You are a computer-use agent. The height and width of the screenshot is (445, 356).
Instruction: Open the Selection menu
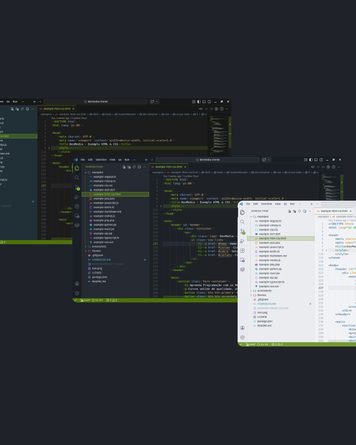click(x=101, y=160)
